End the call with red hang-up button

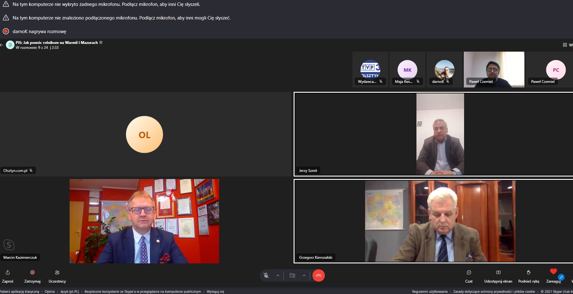[319, 275]
